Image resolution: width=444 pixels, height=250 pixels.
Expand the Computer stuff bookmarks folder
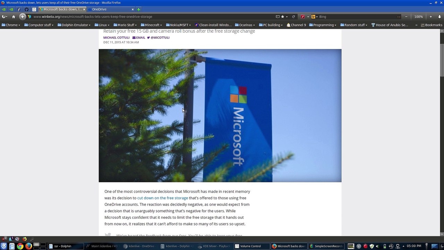point(39,25)
